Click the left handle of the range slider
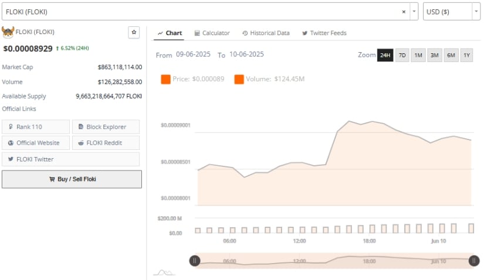The width and height of the screenshot is (484, 280). [194, 261]
